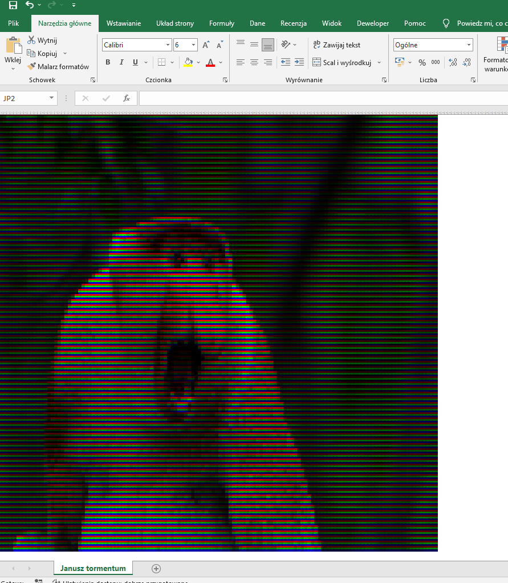Switch to the Wstawianie tab
This screenshot has width=508, height=583.
point(124,23)
